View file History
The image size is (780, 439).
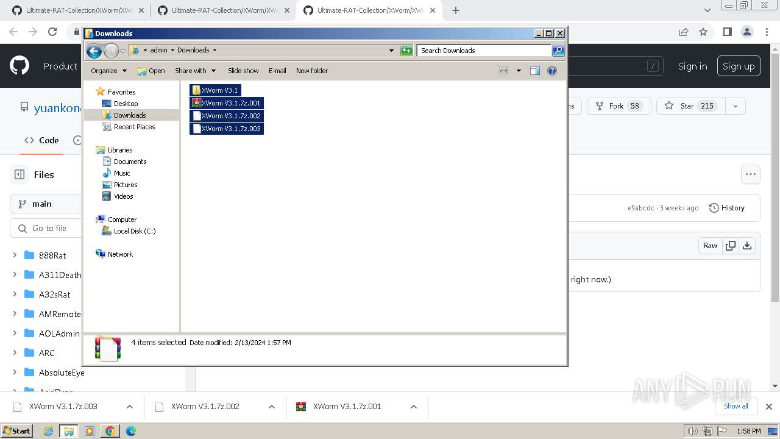pos(727,208)
